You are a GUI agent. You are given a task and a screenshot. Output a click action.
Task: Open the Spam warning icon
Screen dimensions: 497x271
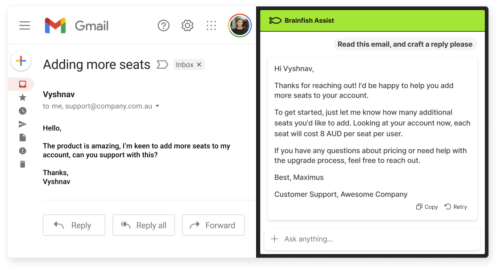point(22,151)
